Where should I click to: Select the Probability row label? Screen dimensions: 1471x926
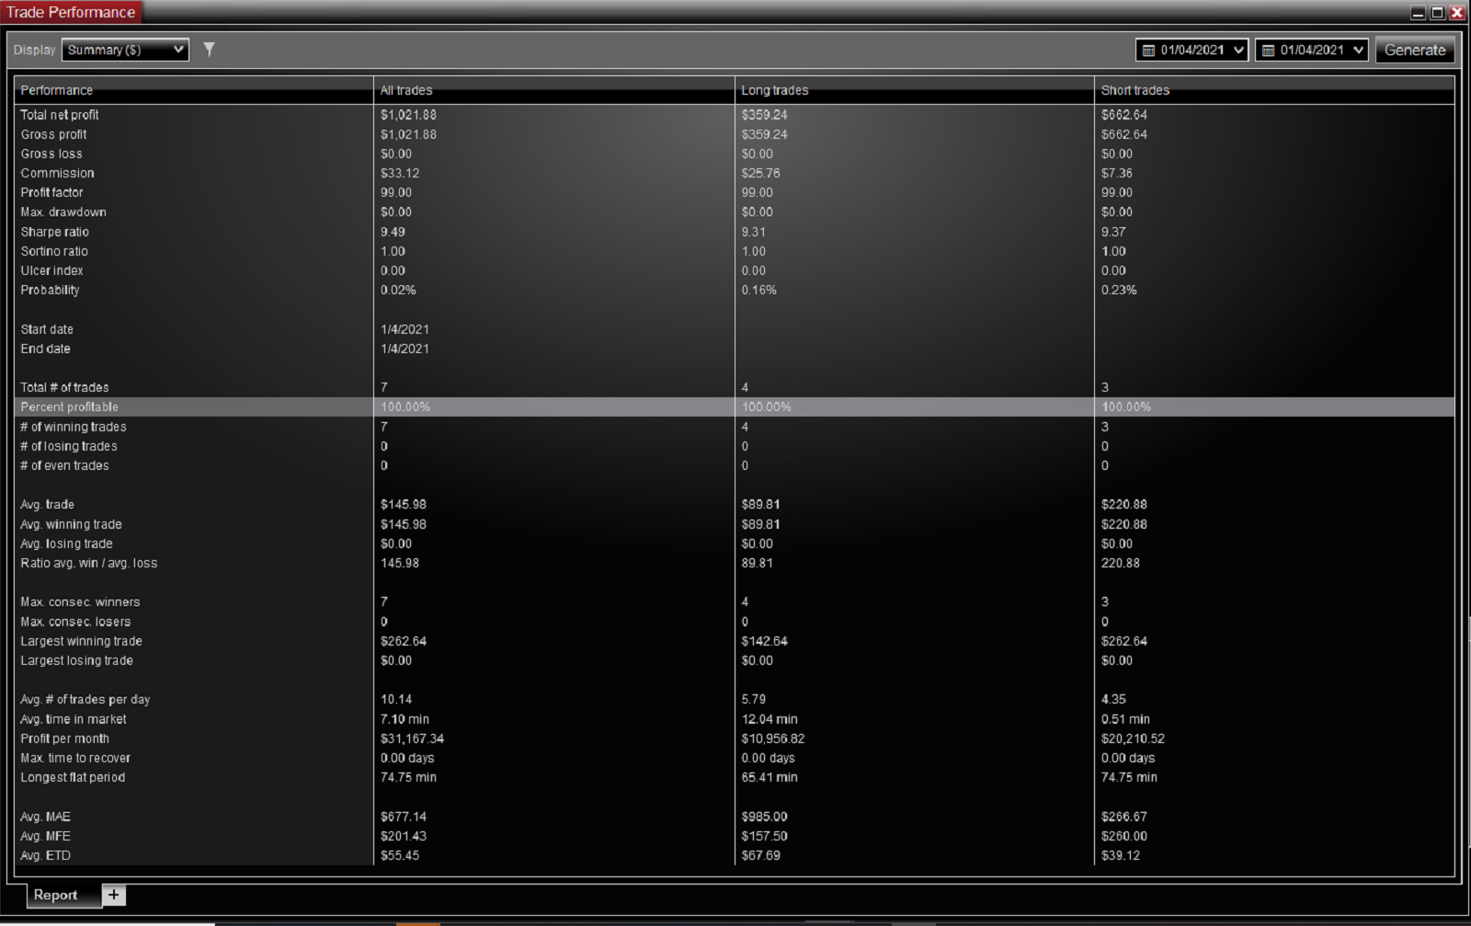50,290
